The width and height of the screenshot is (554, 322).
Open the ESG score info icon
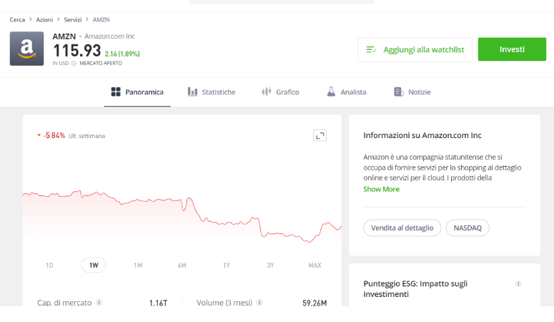pyautogui.click(x=518, y=284)
